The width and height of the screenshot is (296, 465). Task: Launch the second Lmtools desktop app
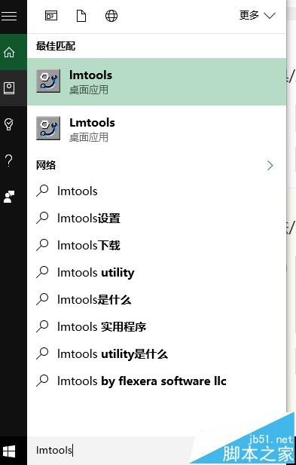point(157,129)
